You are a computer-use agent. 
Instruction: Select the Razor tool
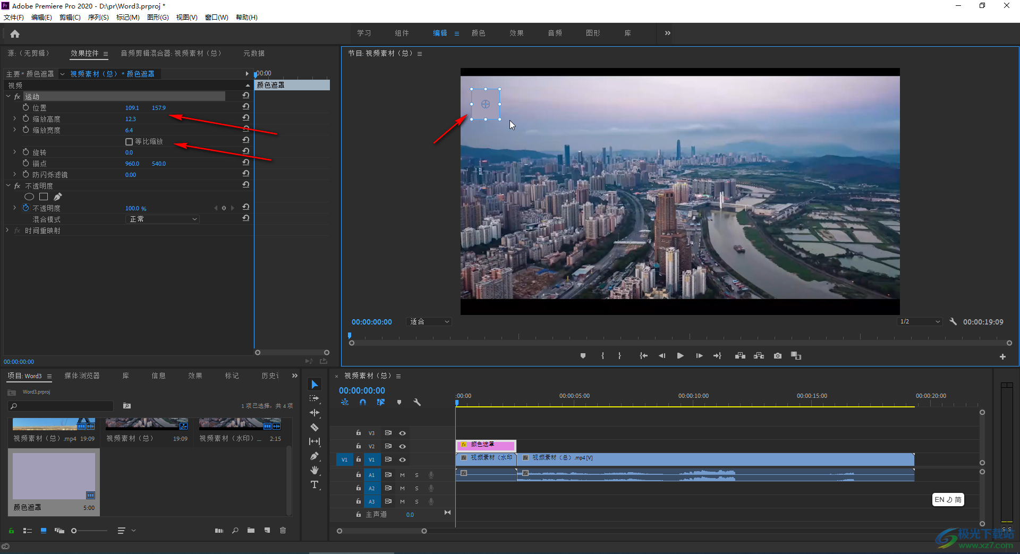314,427
